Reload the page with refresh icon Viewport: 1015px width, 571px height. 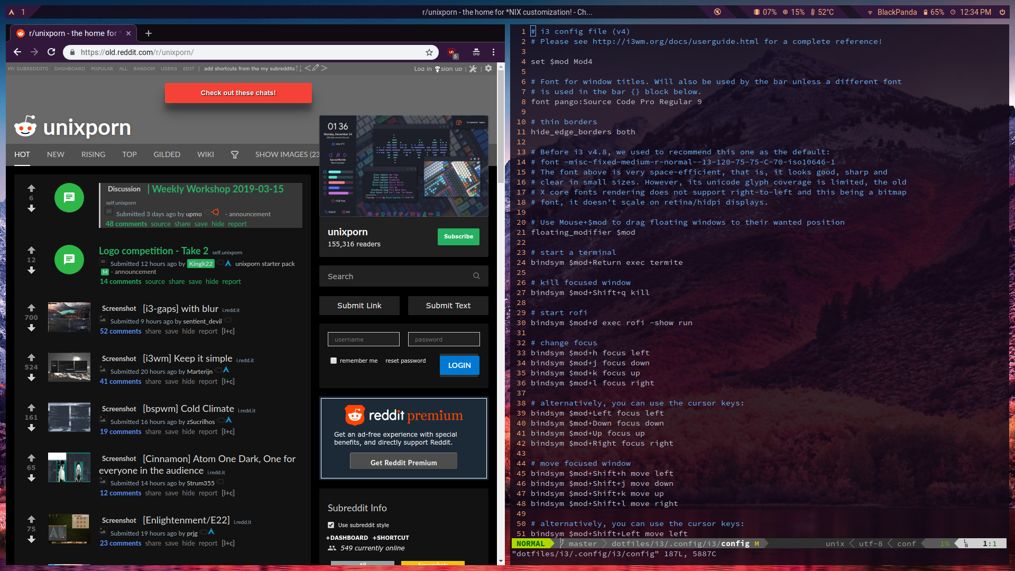[x=51, y=52]
